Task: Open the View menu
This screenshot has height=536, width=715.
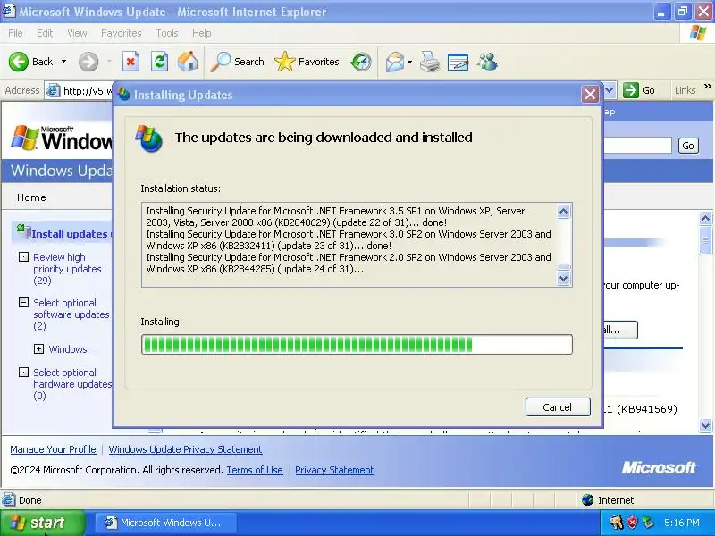Action: coord(77,33)
